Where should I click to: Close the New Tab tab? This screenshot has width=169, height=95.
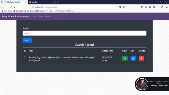click(53, 2)
